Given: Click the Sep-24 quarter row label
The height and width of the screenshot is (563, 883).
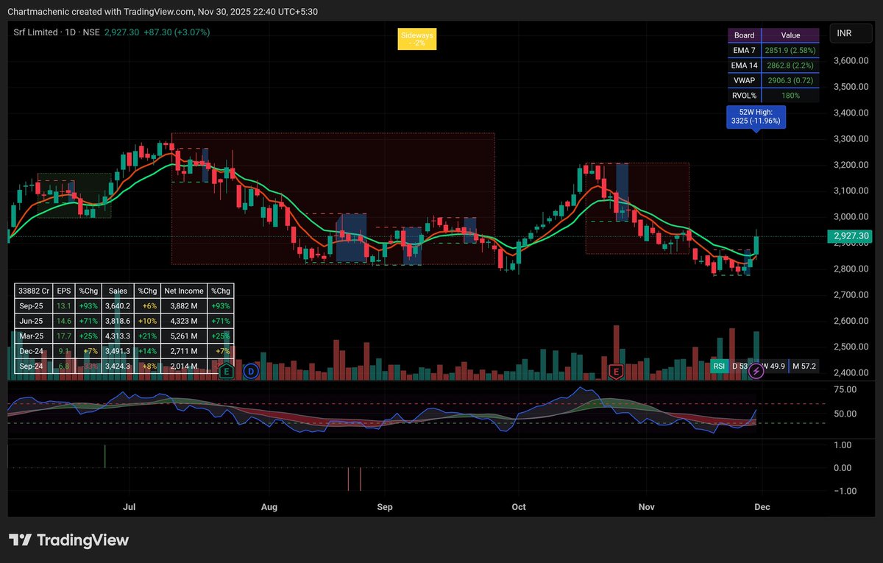Looking at the screenshot, I should pos(32,366).
